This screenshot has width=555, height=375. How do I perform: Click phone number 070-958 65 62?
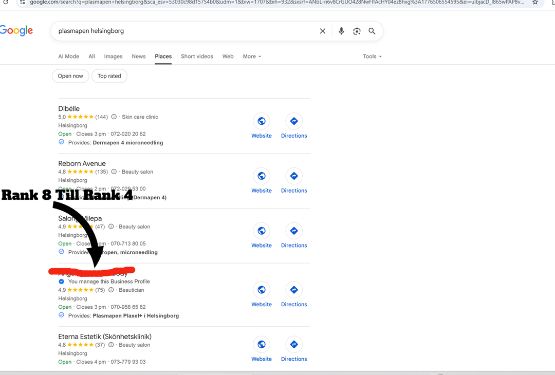click(128, 307)
